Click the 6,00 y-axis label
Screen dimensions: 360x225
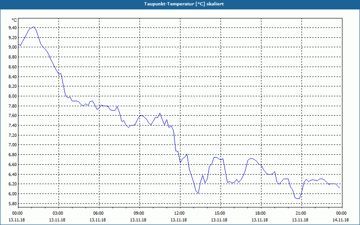point(12,194)
